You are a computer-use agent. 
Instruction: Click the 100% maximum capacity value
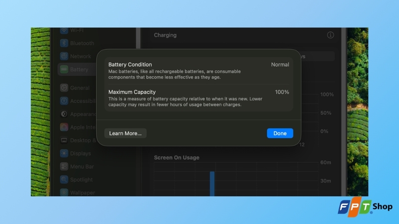(282, 92)
